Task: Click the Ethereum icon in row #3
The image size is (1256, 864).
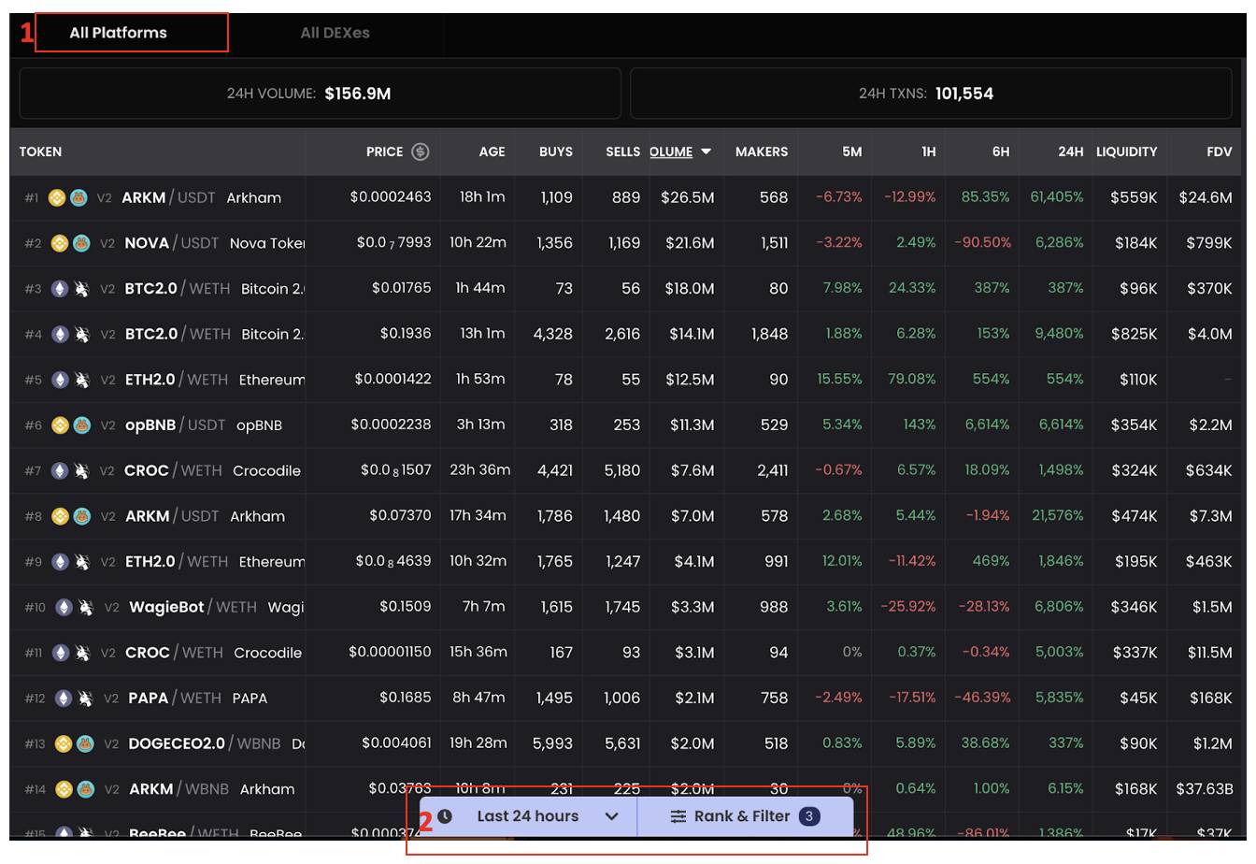Action: pyautogui.click(x=60, y=289)
